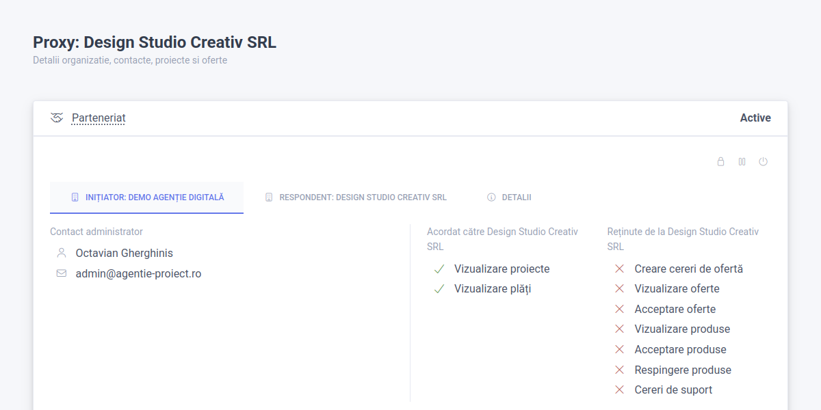Click the lock partnership icon

click(x=720, y=162)
